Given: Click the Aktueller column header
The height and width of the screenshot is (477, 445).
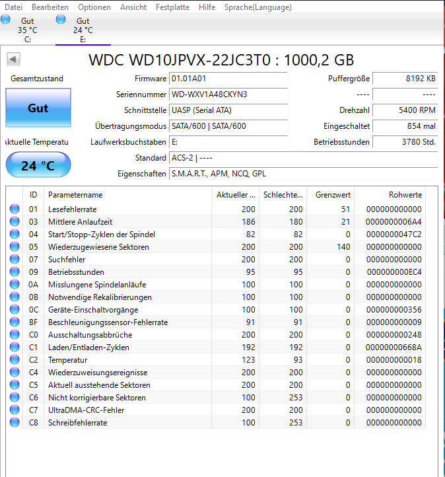Looking at the screenshot, I should [235, 195].
